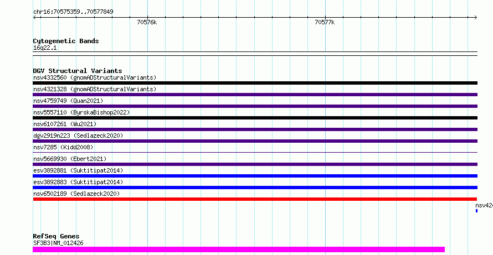The width and height of the screenshot is (493, 255).
Task: Select the red bar under nsv6502189
Action: point(255,199)
